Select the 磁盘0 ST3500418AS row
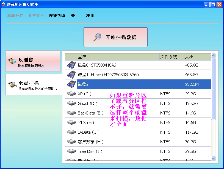The image size is (224, 169). (x=138, y=65)
